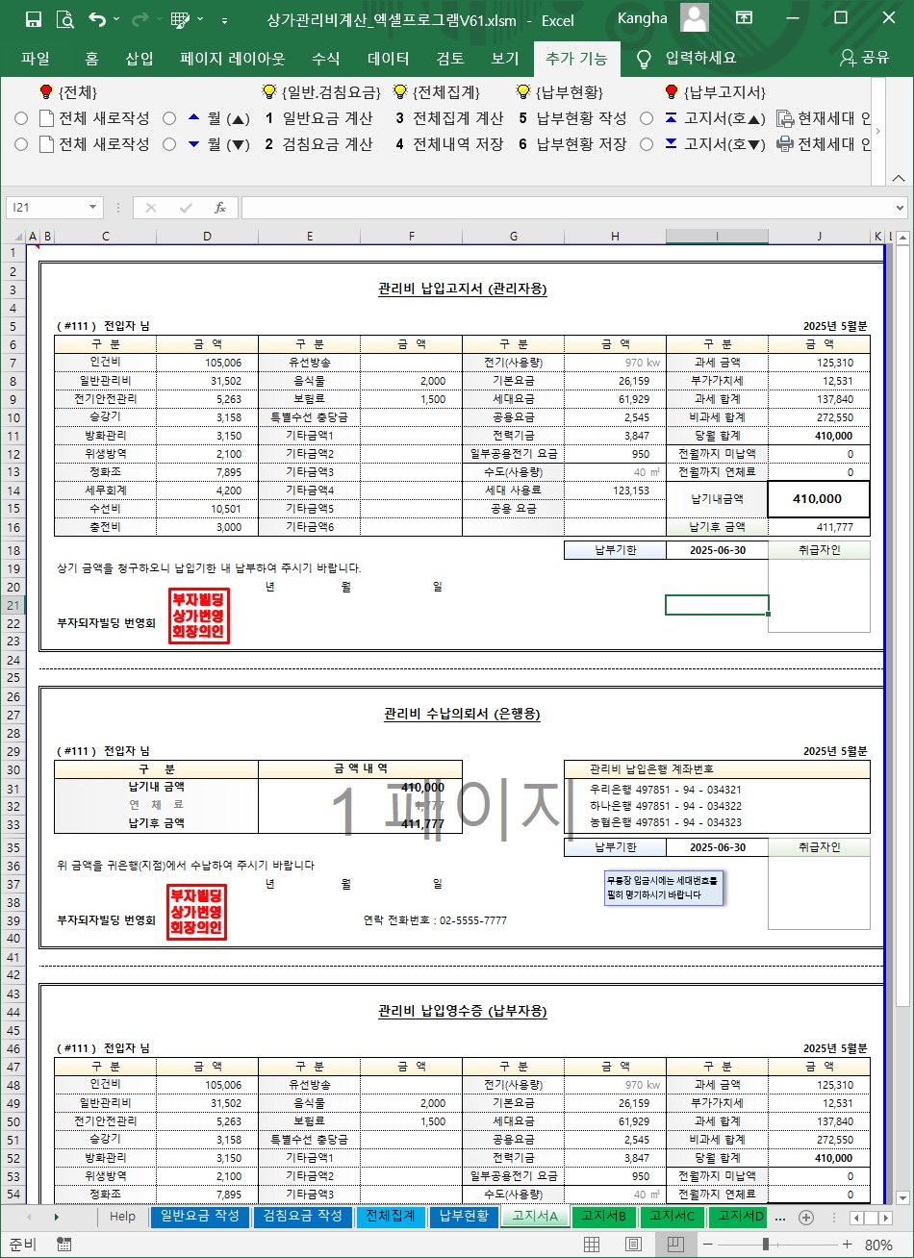Click 4 전체내역 저장
This screenshot has height=1258, width=914.
(x=449, y=144)
